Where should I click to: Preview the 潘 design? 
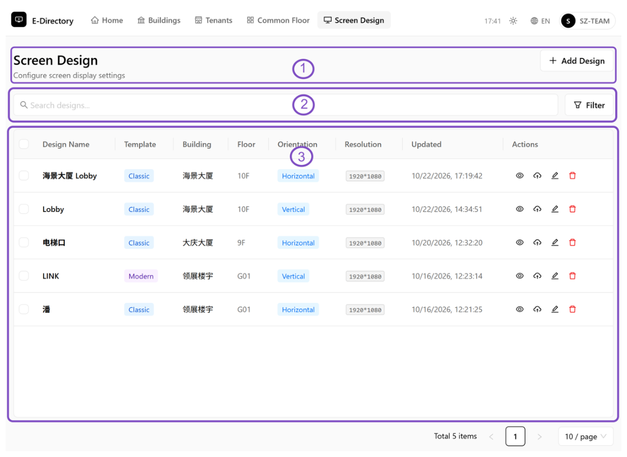pos(519,309)
